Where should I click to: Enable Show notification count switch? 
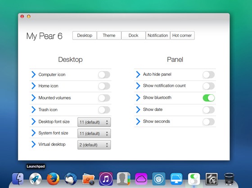[209, 86]
